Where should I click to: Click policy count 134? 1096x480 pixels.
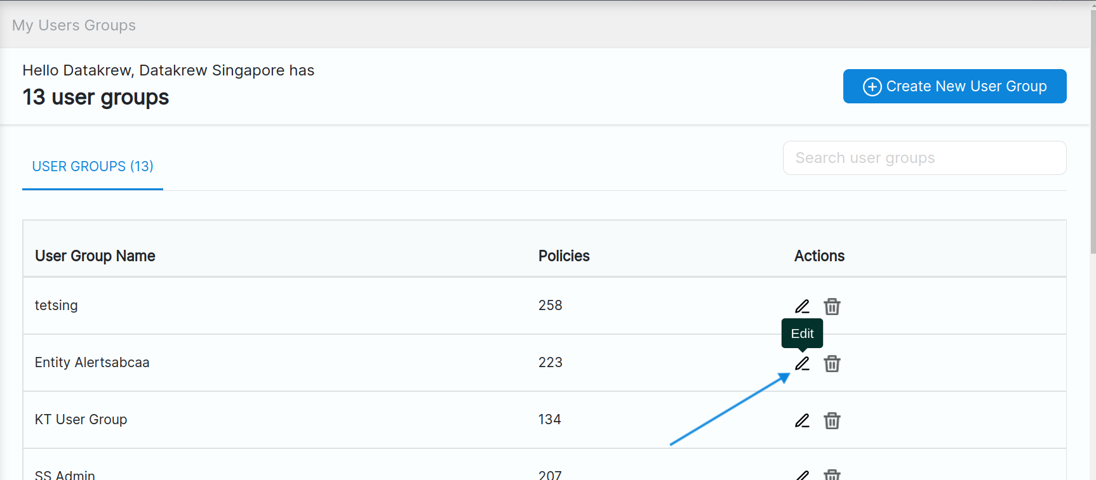click(x=549, y=420)
